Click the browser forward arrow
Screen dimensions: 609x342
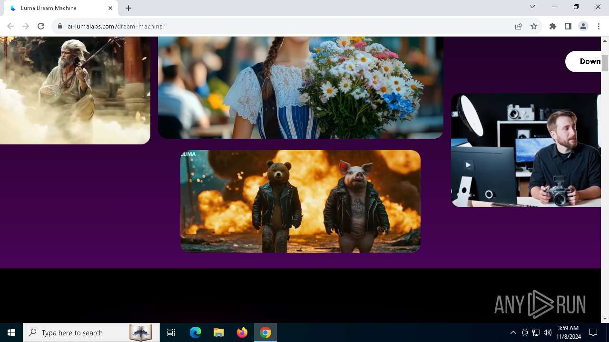tap(26, 26)
